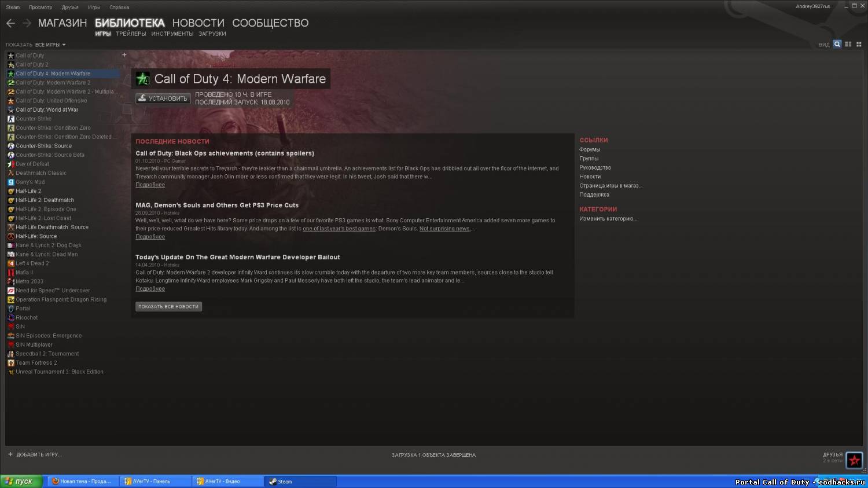Open the Все игры filter dropdown
Screen dimensions: 868x488
tap(50, 45)
